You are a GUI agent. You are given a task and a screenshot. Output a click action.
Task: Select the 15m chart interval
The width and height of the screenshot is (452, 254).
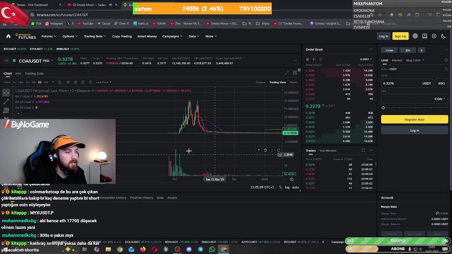click(20, 82)
